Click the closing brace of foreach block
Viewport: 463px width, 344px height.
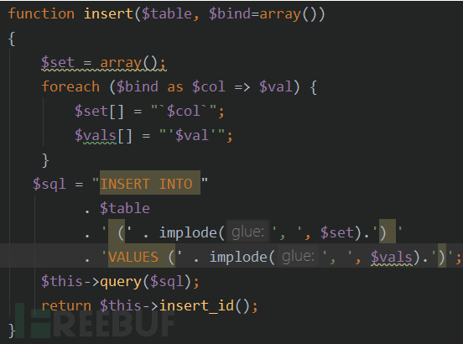point(45,160)
